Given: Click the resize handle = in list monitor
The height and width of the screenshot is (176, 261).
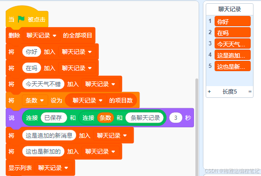Looking at the screenshot, I should pos(250,91).
